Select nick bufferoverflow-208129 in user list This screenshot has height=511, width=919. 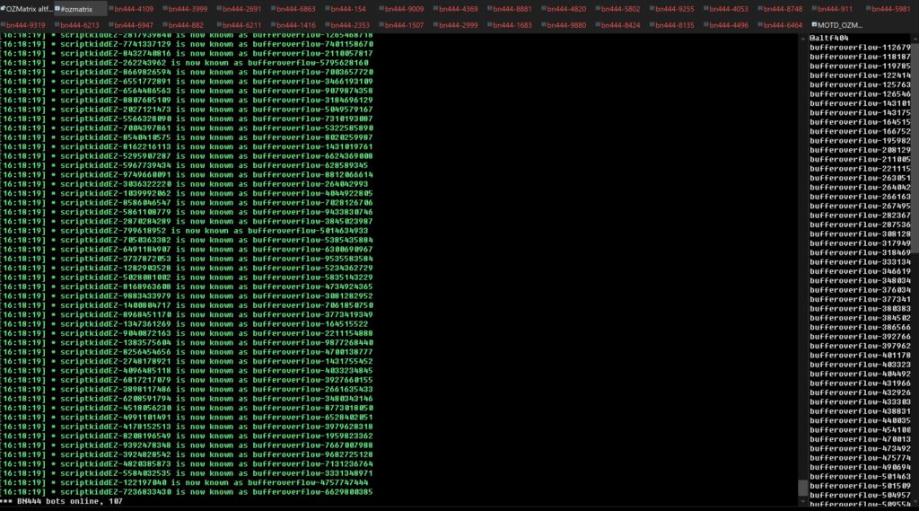(860, 150)
